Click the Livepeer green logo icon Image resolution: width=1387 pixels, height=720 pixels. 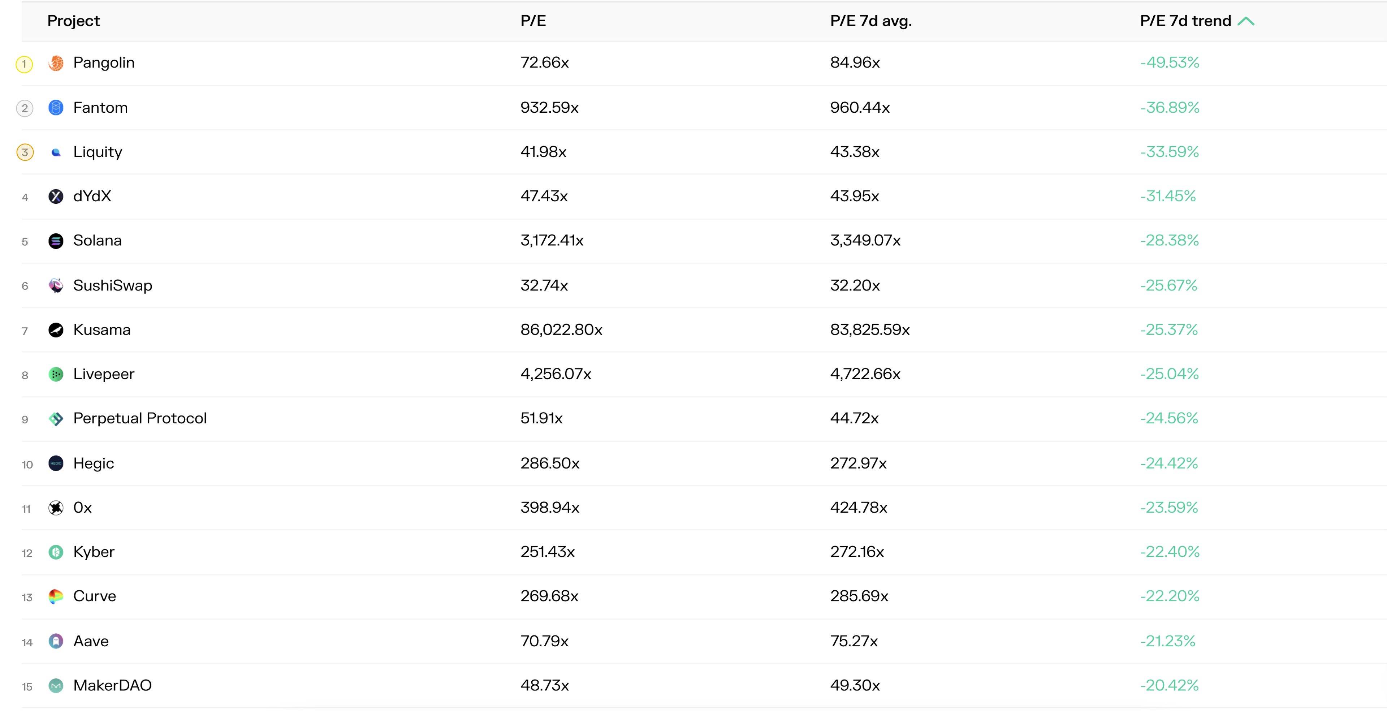click(x=56, y=374)
